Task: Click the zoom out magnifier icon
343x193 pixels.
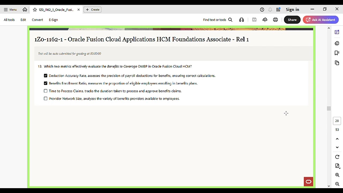Action: click(x=337, y=184)
